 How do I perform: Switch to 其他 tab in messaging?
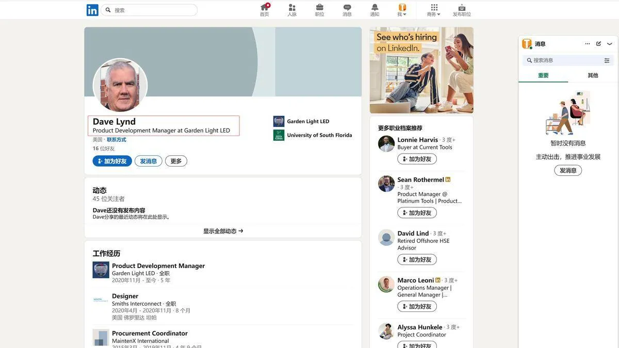coord(593,75)
